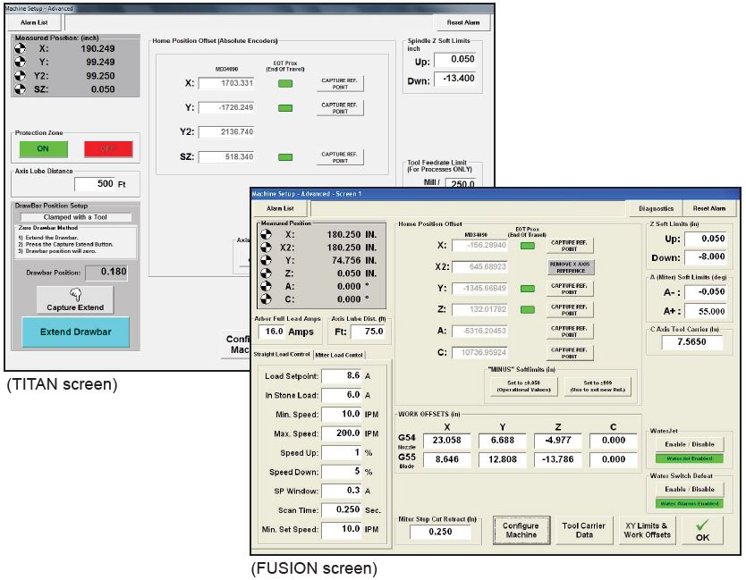The height and width of the screenshot is (580, 746).
Task: Click the X position icon in TITAN Measured Position
Action: tap(20, 48)
